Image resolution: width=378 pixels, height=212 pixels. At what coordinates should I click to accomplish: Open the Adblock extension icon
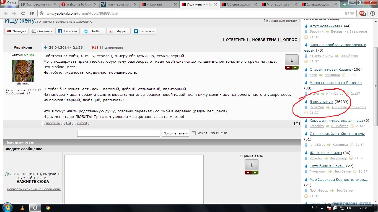363,13
